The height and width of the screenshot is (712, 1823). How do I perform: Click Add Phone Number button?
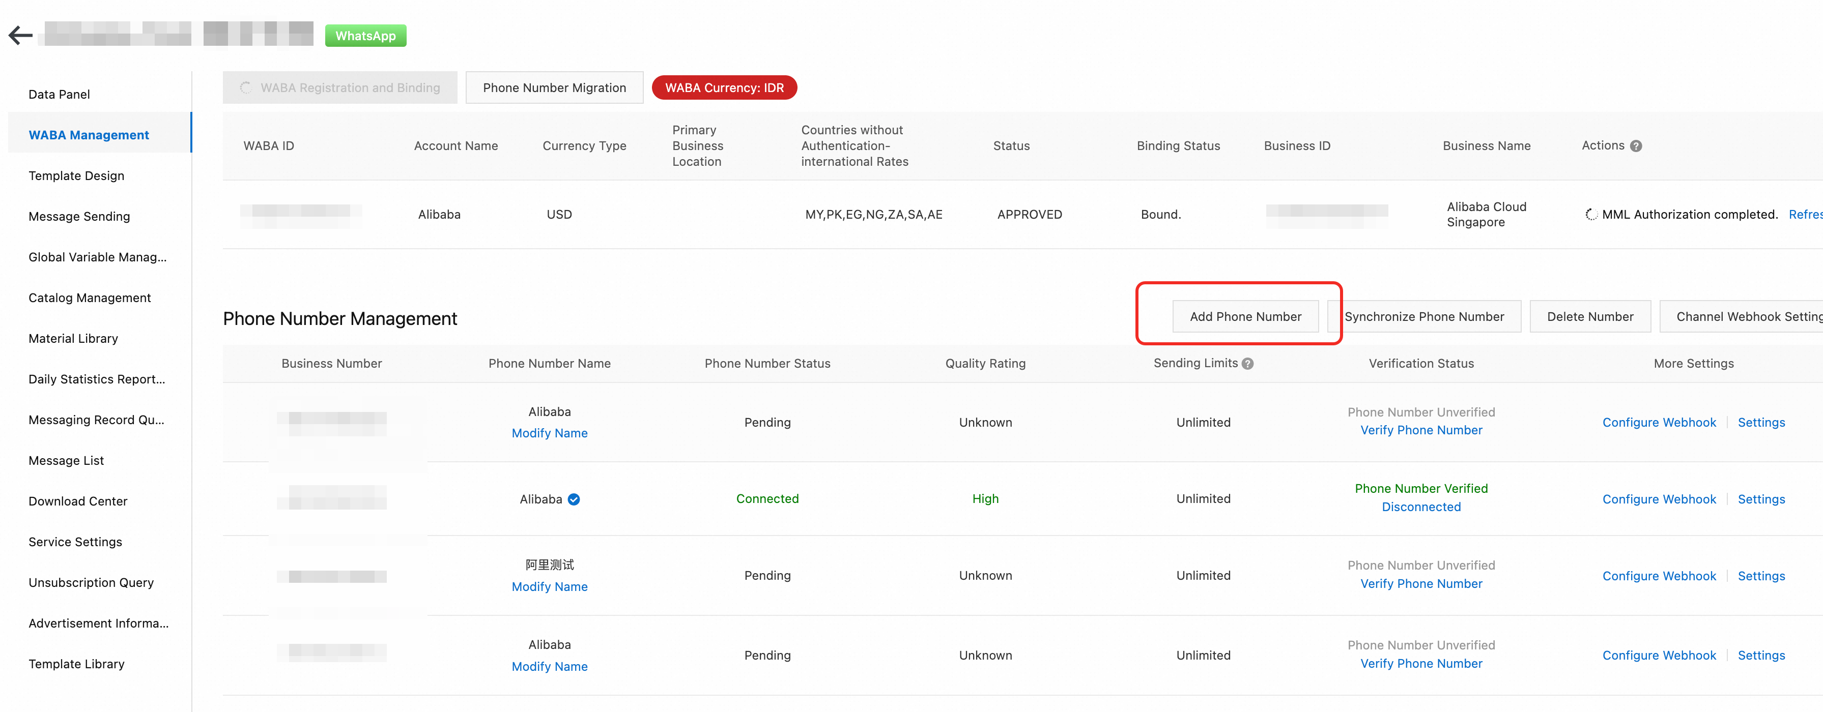point(1245,317)
